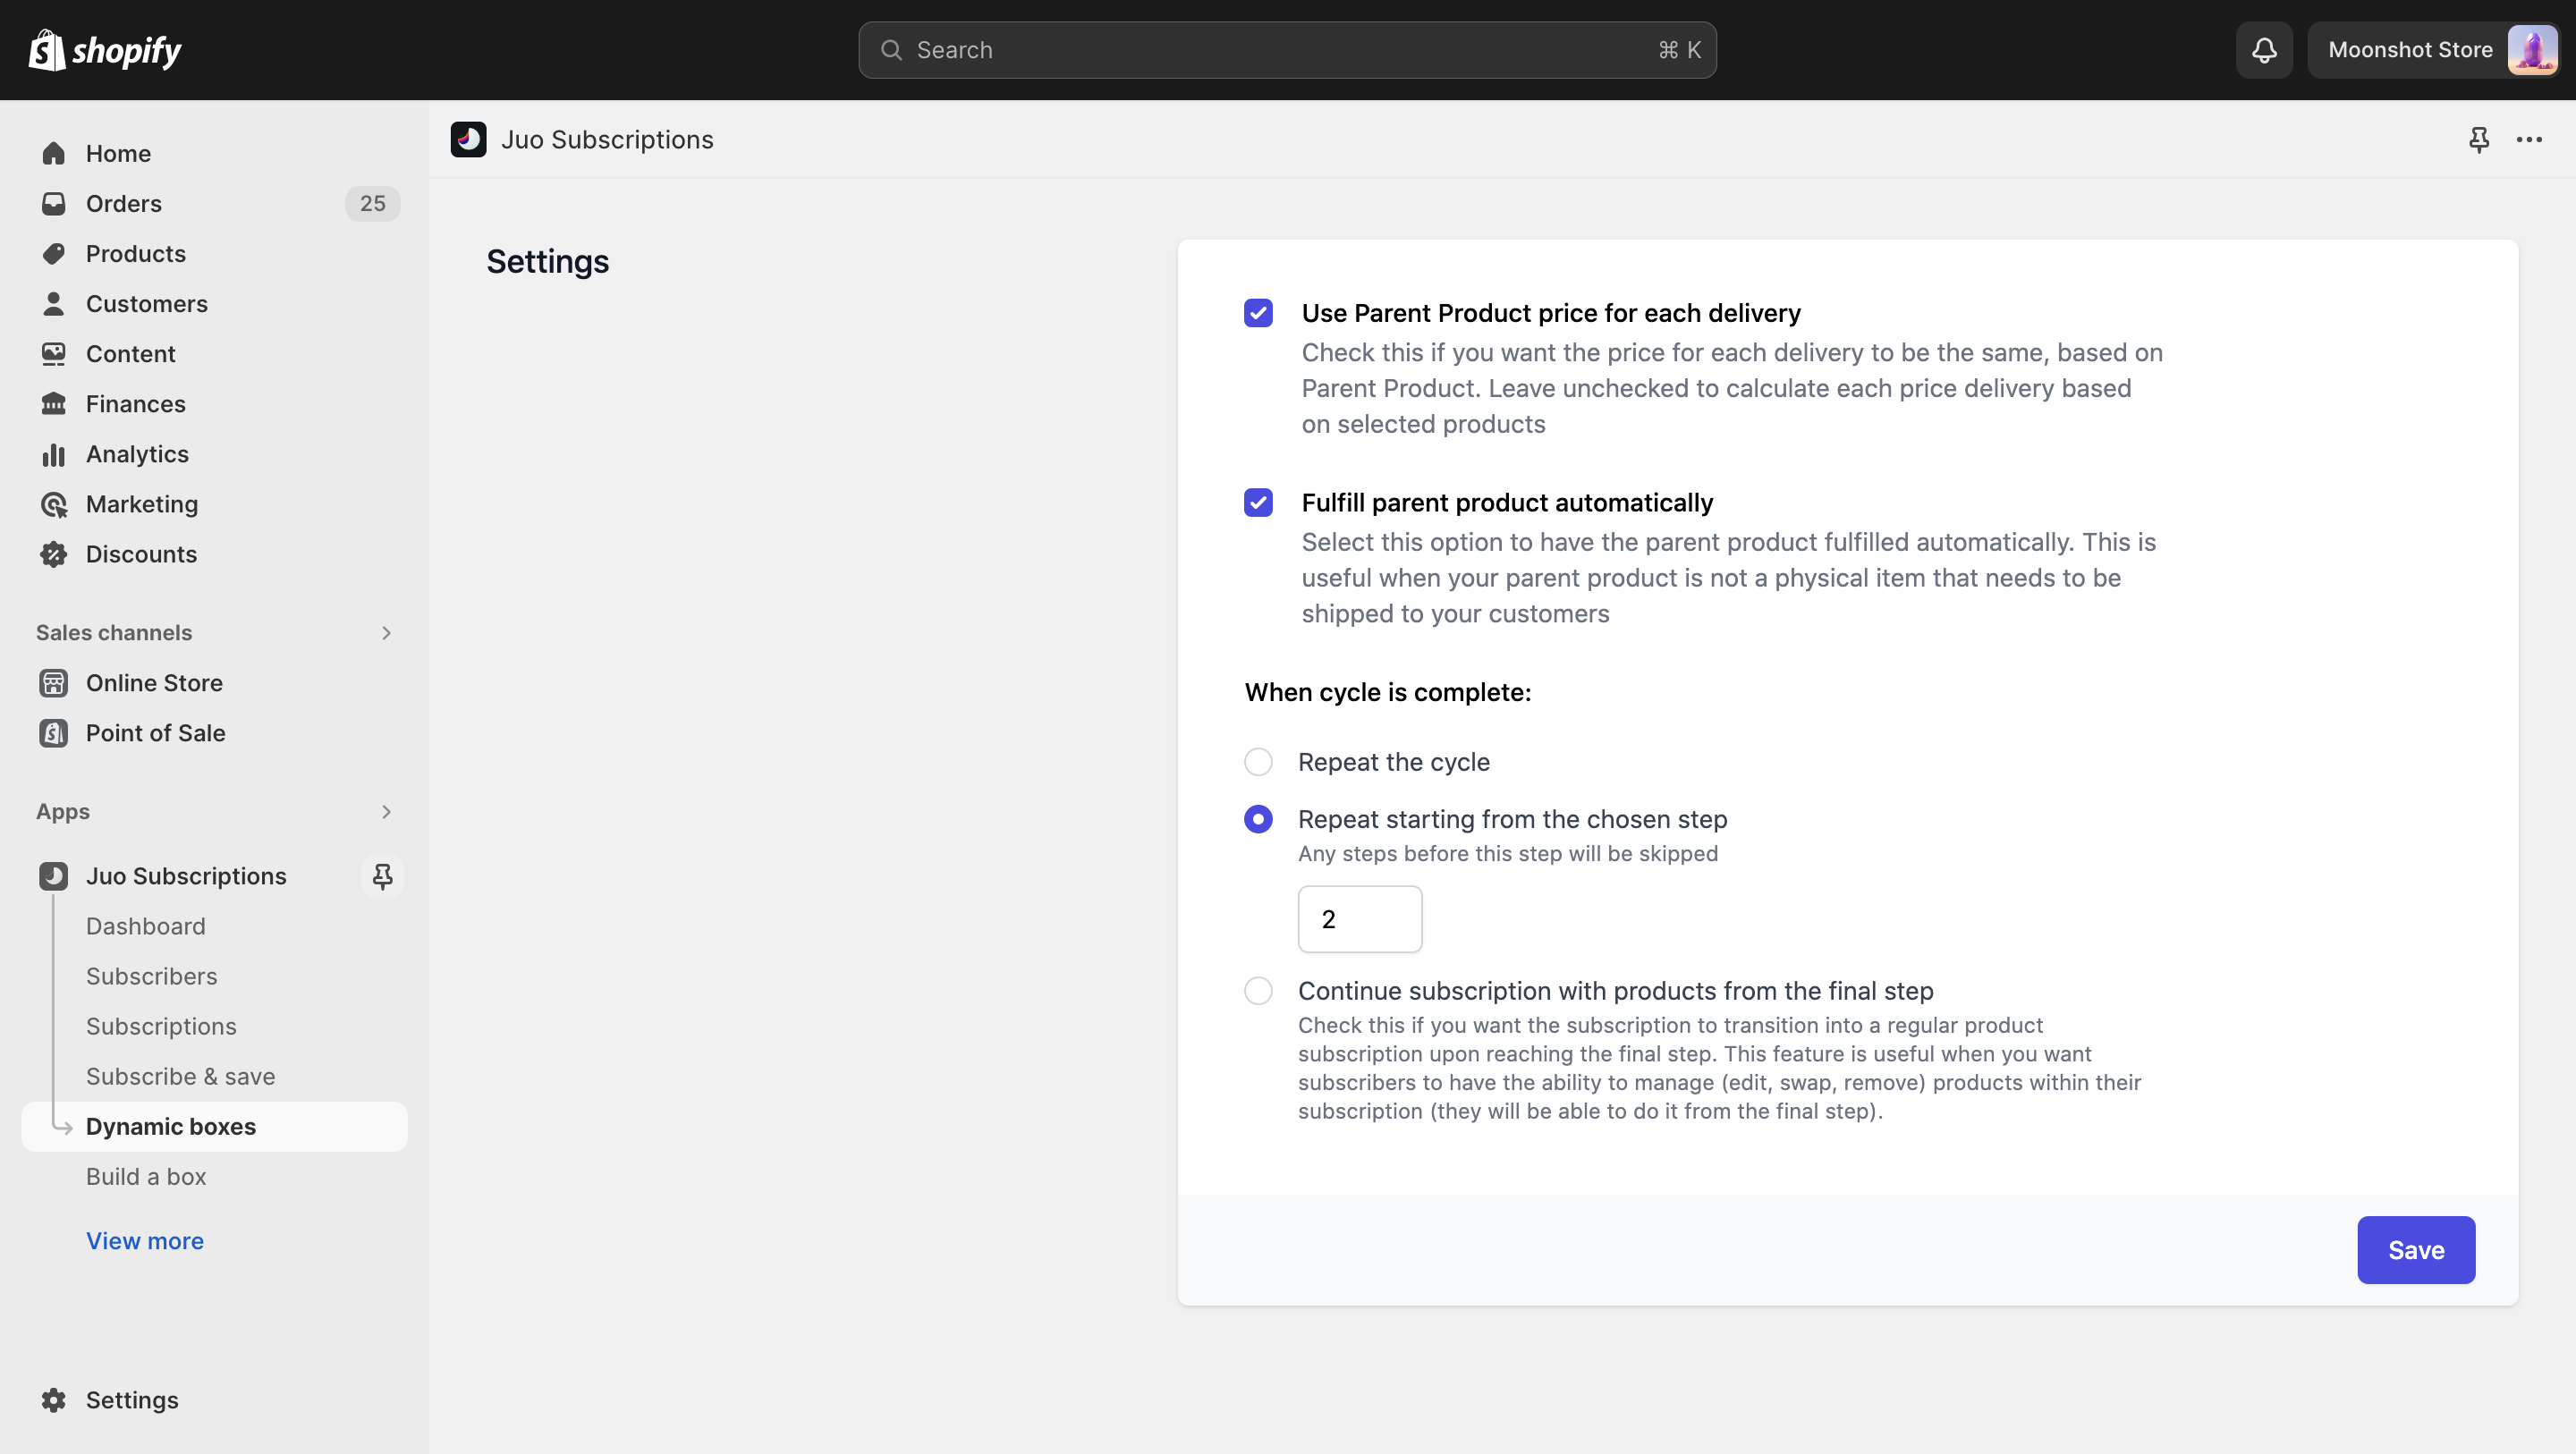Click the Discounts sidebar label
The image size is (2576, 1454).
pyautogui.click(x=141, y=554)
